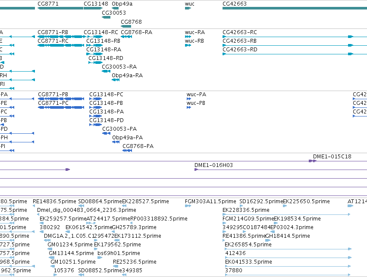Image resolution: width=367 pixels, height=277 pixels.
Task: Select the CG8768 gene label
Action: tap(131, 22)
